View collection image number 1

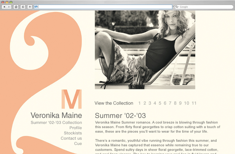pos(139,103)
